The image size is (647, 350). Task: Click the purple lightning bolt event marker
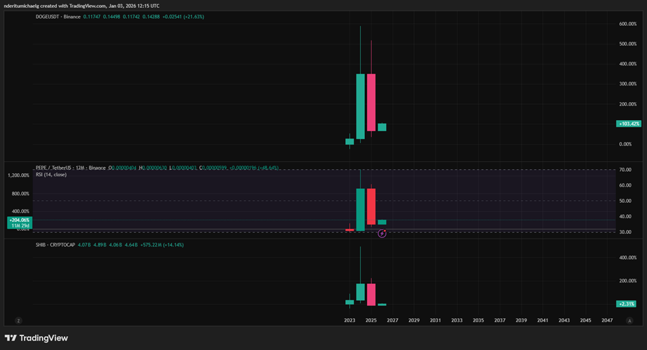tap(382, 233)
